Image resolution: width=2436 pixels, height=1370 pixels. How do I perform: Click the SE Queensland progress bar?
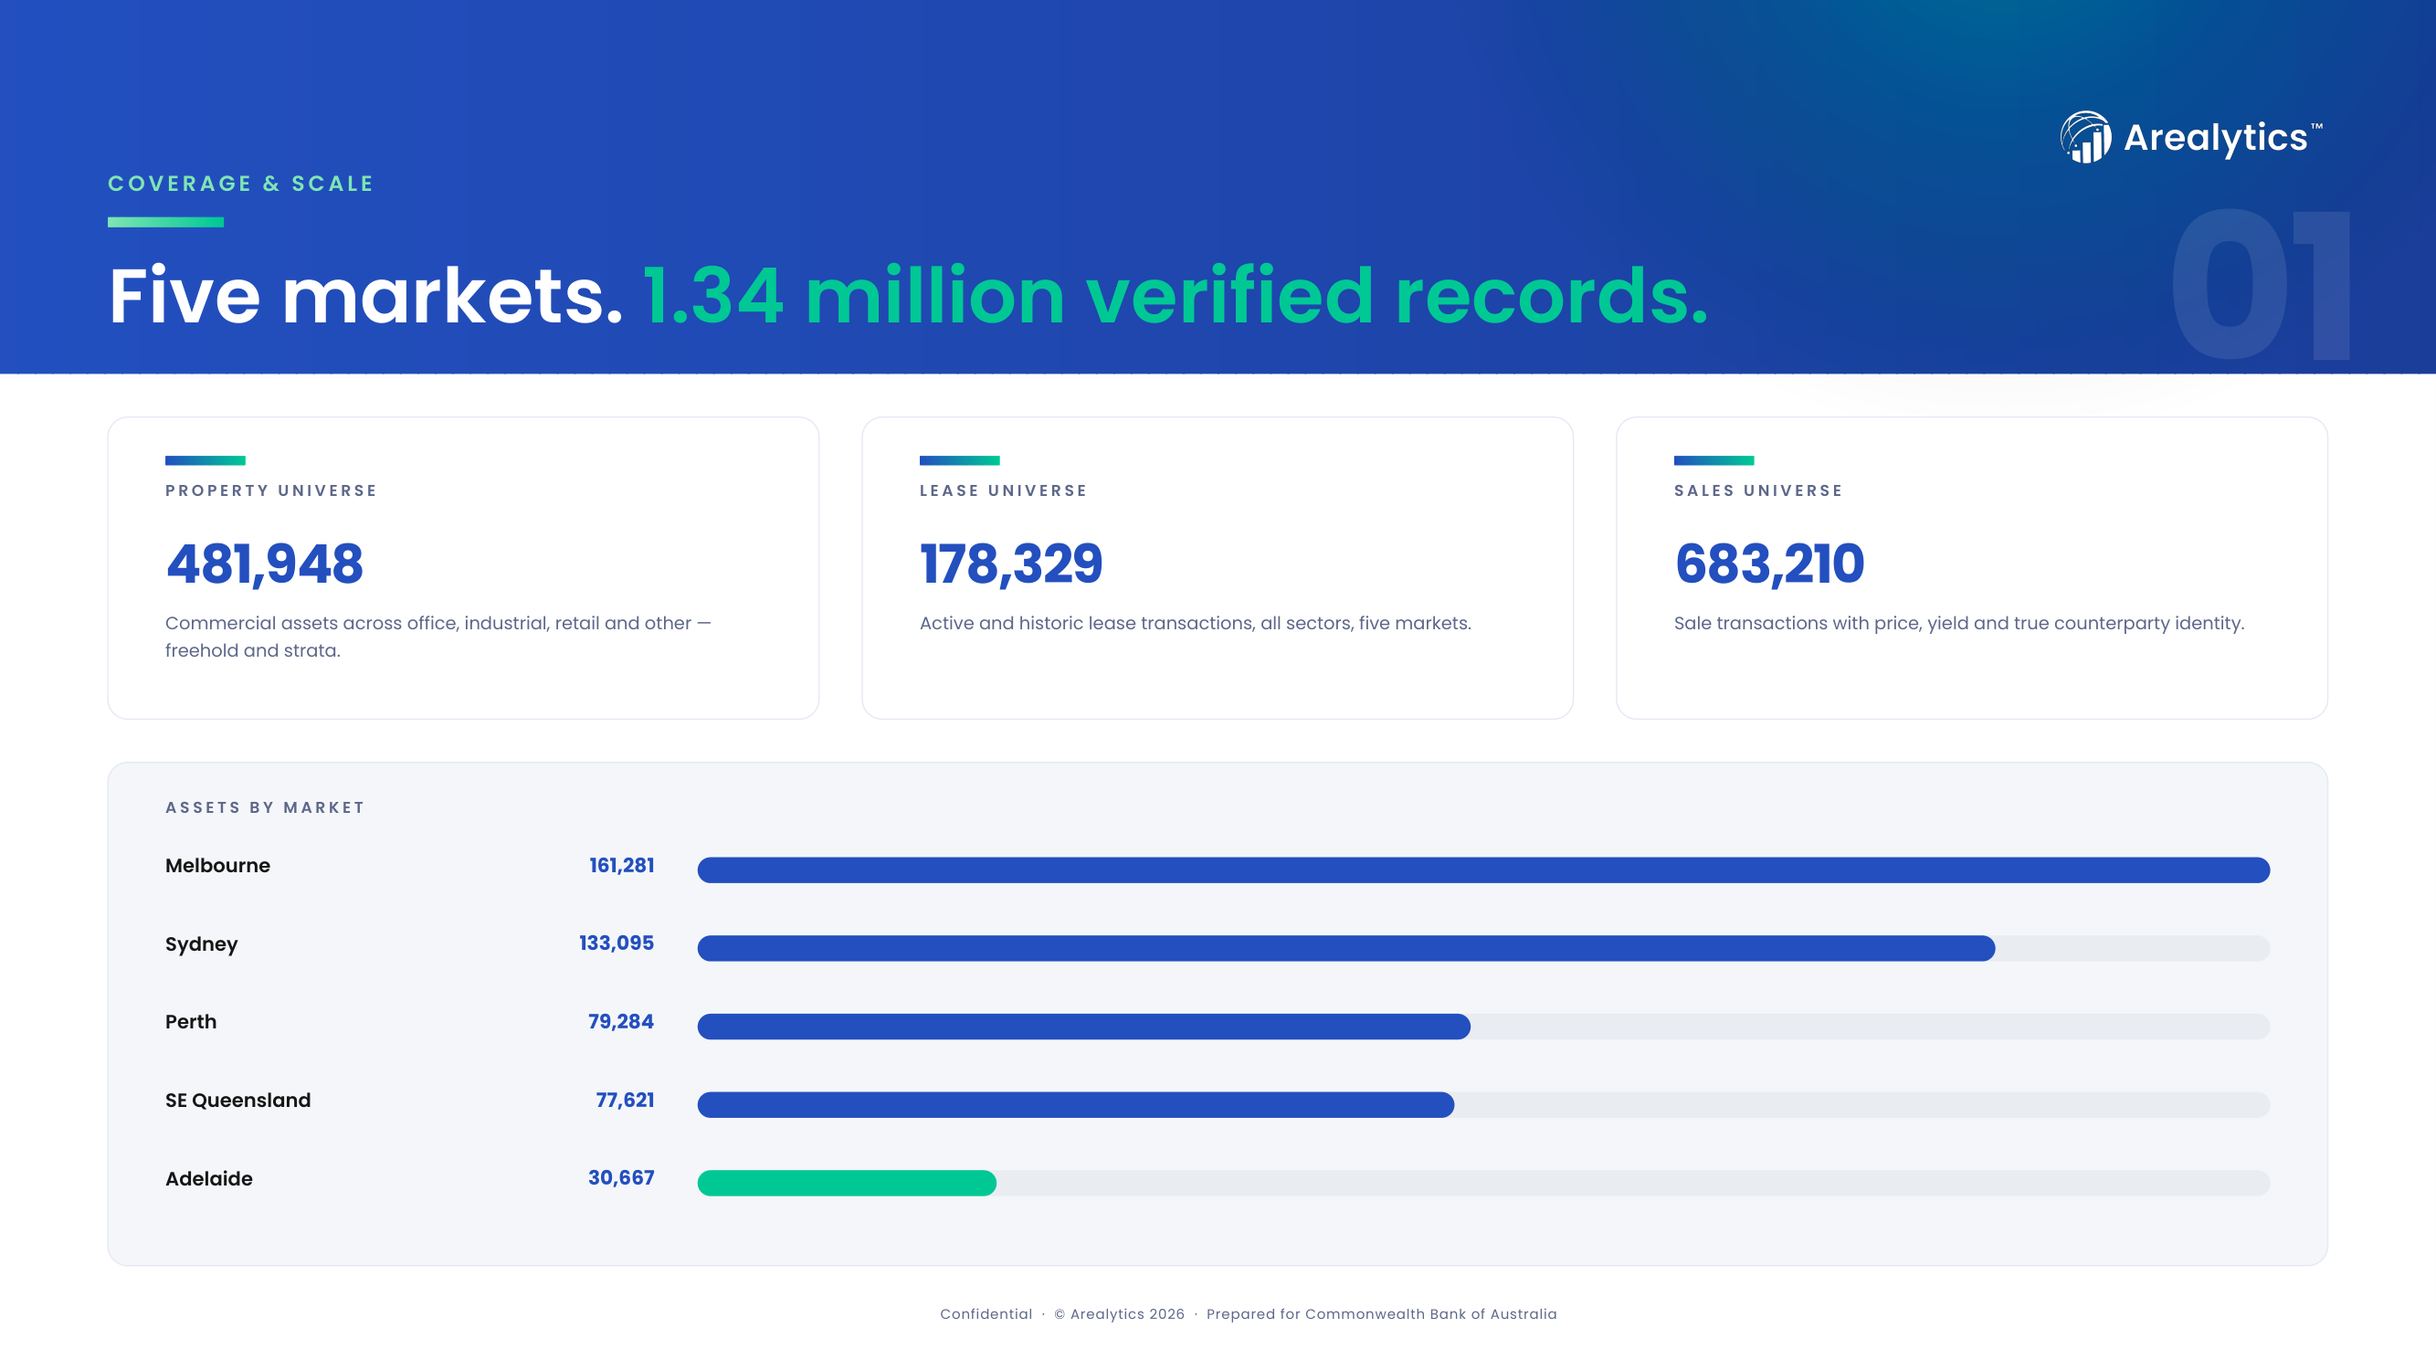coord(1482,1104)
